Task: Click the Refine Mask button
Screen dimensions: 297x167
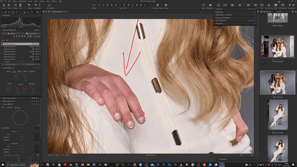Action: [x=31, y=65]
